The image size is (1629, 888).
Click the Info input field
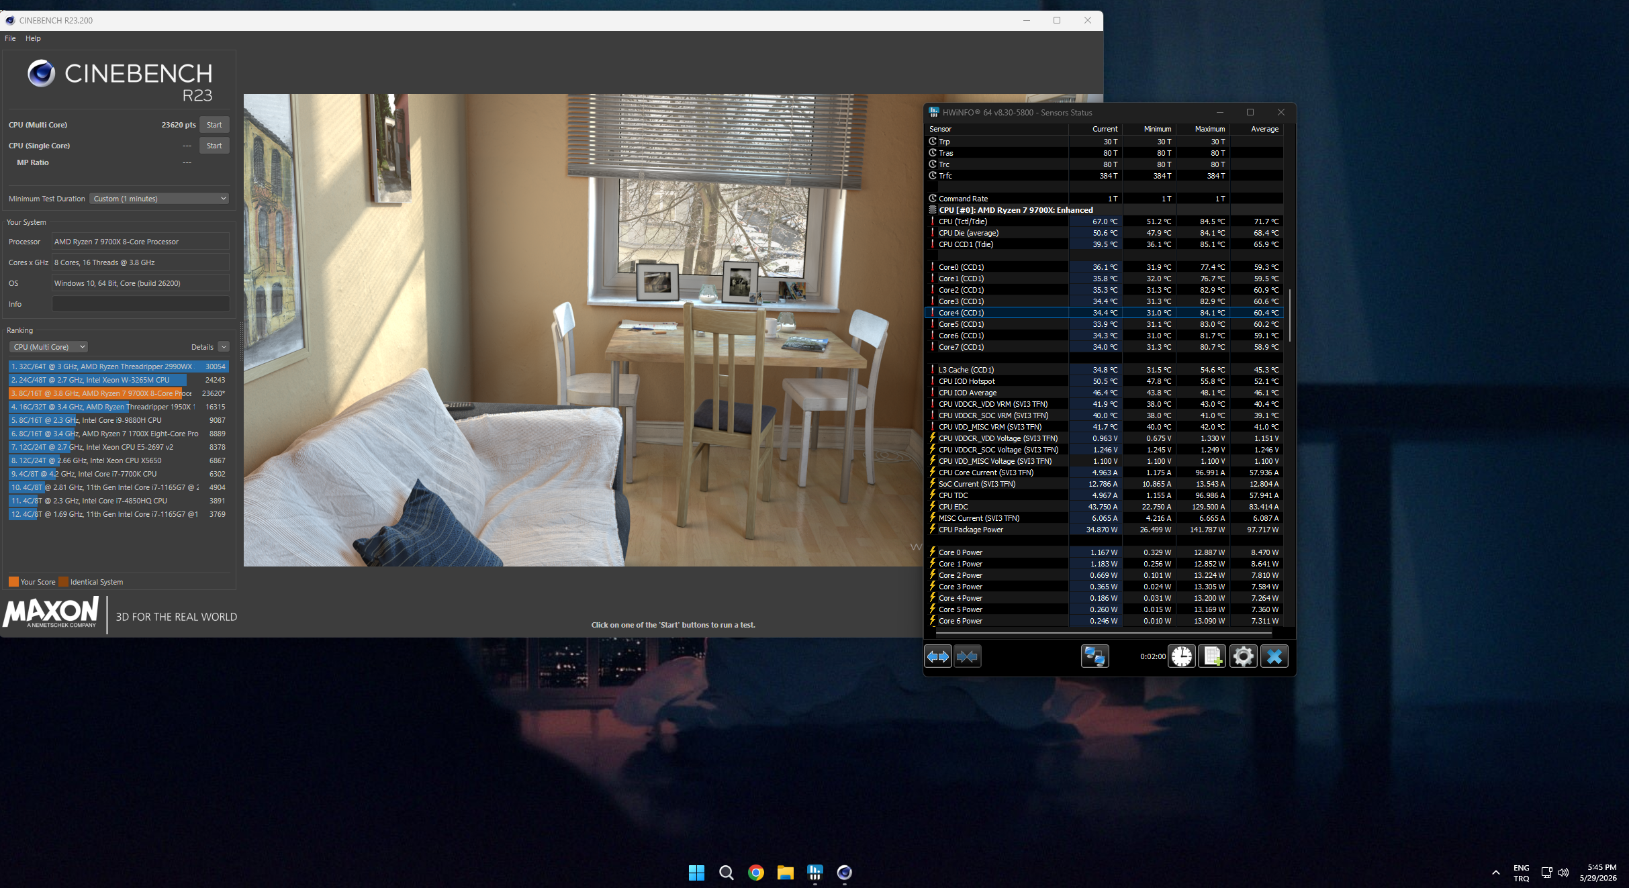(141, 304)
